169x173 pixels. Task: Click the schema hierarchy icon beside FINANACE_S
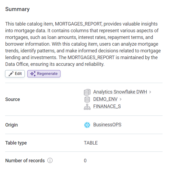87,106
